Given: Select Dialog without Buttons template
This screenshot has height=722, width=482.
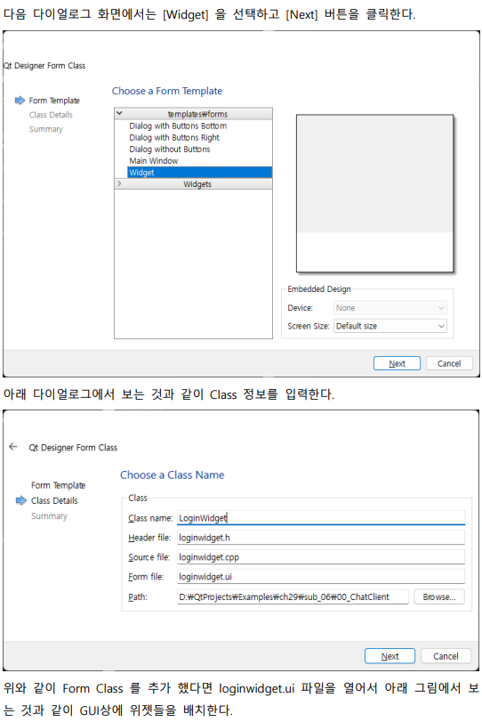Looking at the screenshot, I should [x=169, y=150].
